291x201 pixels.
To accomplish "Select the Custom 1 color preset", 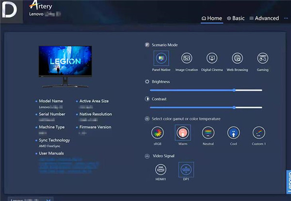I will tap(259, 133).
